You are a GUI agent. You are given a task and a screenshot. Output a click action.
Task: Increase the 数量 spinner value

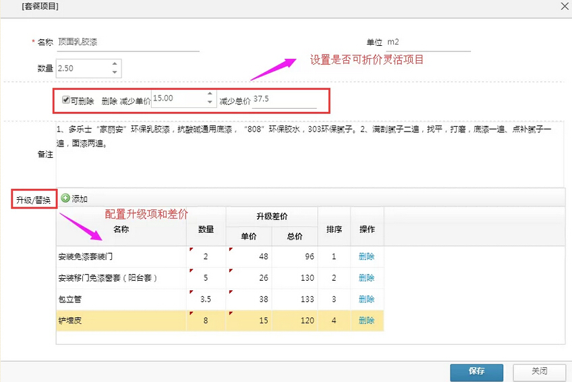115,64
